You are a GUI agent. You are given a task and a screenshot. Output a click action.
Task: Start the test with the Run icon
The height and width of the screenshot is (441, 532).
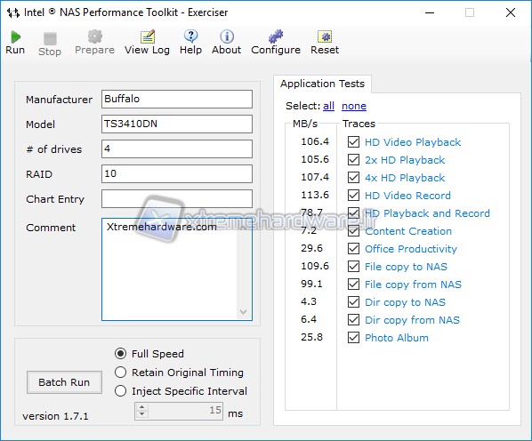(15, 36)
